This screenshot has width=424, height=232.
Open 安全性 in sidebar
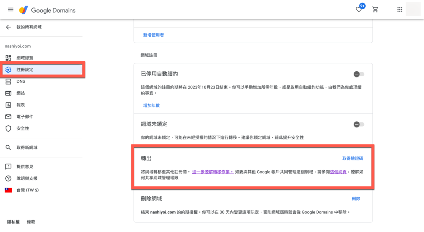click(42, 128)
